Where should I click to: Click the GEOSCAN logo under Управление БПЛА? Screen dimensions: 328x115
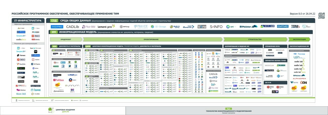click(x=280, y=50)
